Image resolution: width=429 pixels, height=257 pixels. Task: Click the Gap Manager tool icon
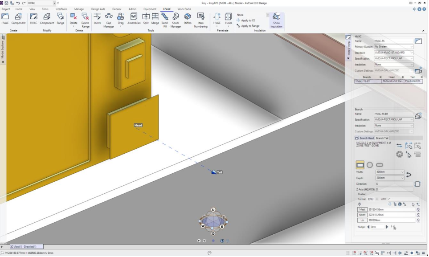(x=109, y=18)
